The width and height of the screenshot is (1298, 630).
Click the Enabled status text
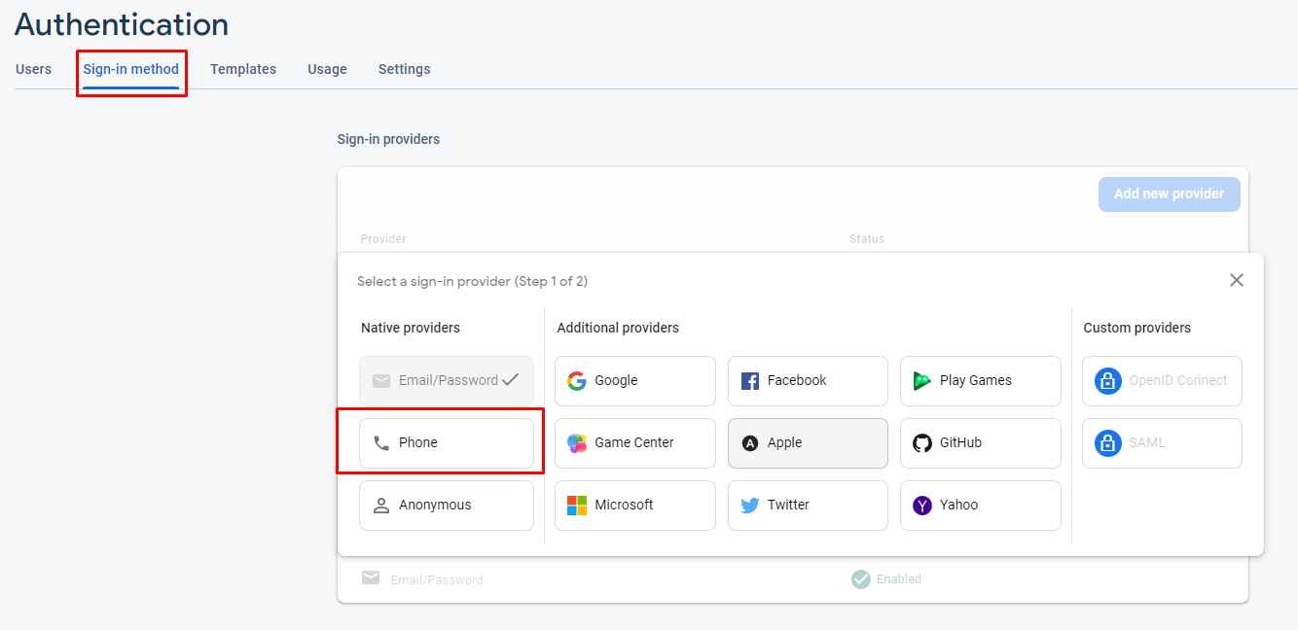[899, 578]
